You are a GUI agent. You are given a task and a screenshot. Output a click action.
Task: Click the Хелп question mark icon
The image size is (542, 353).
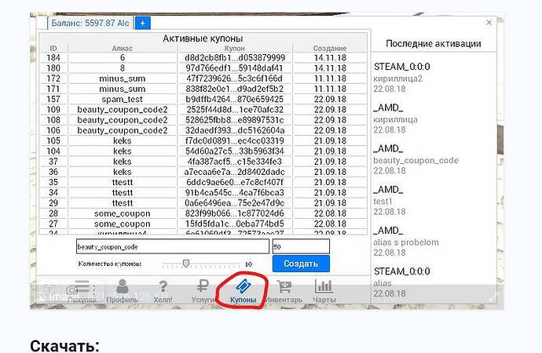pyautogui.click(x=163, y=290)
